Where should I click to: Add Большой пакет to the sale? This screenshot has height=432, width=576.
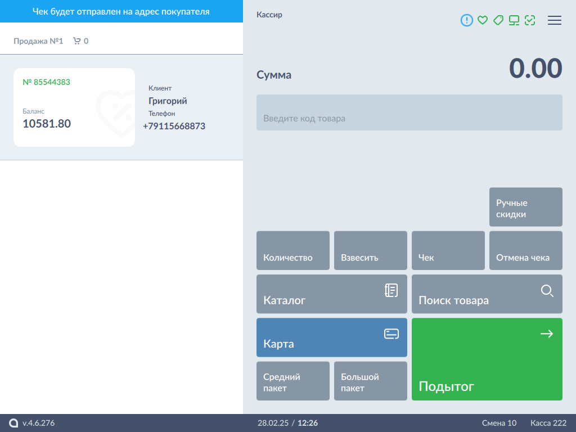[371, 381]
